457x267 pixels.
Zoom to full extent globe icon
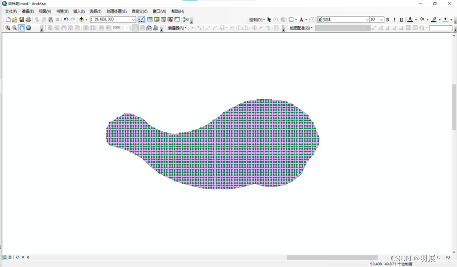[x=29, y=28]
